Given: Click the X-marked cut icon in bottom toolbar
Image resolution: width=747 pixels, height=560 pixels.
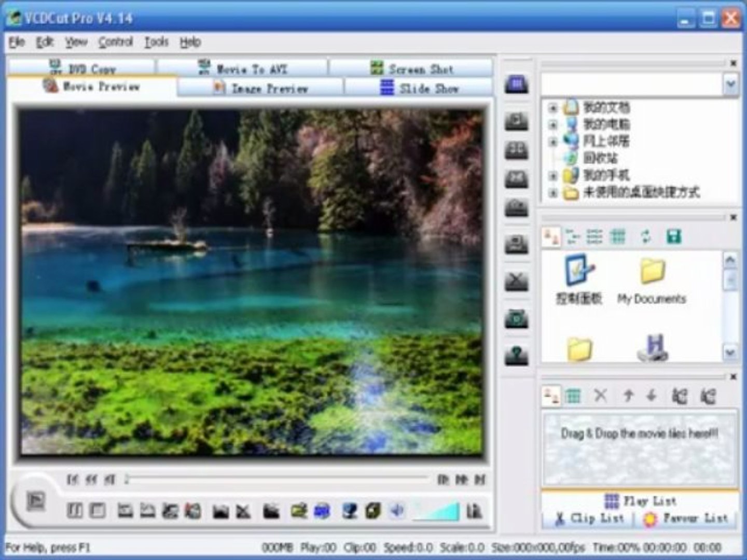Looking at the screenshot, I should (x=243, y=511).
